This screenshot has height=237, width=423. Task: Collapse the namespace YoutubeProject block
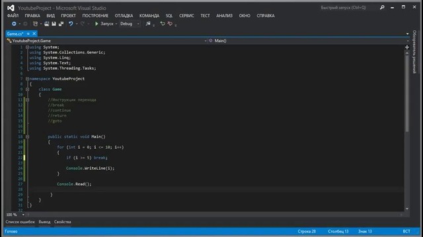tap(27, 79)
